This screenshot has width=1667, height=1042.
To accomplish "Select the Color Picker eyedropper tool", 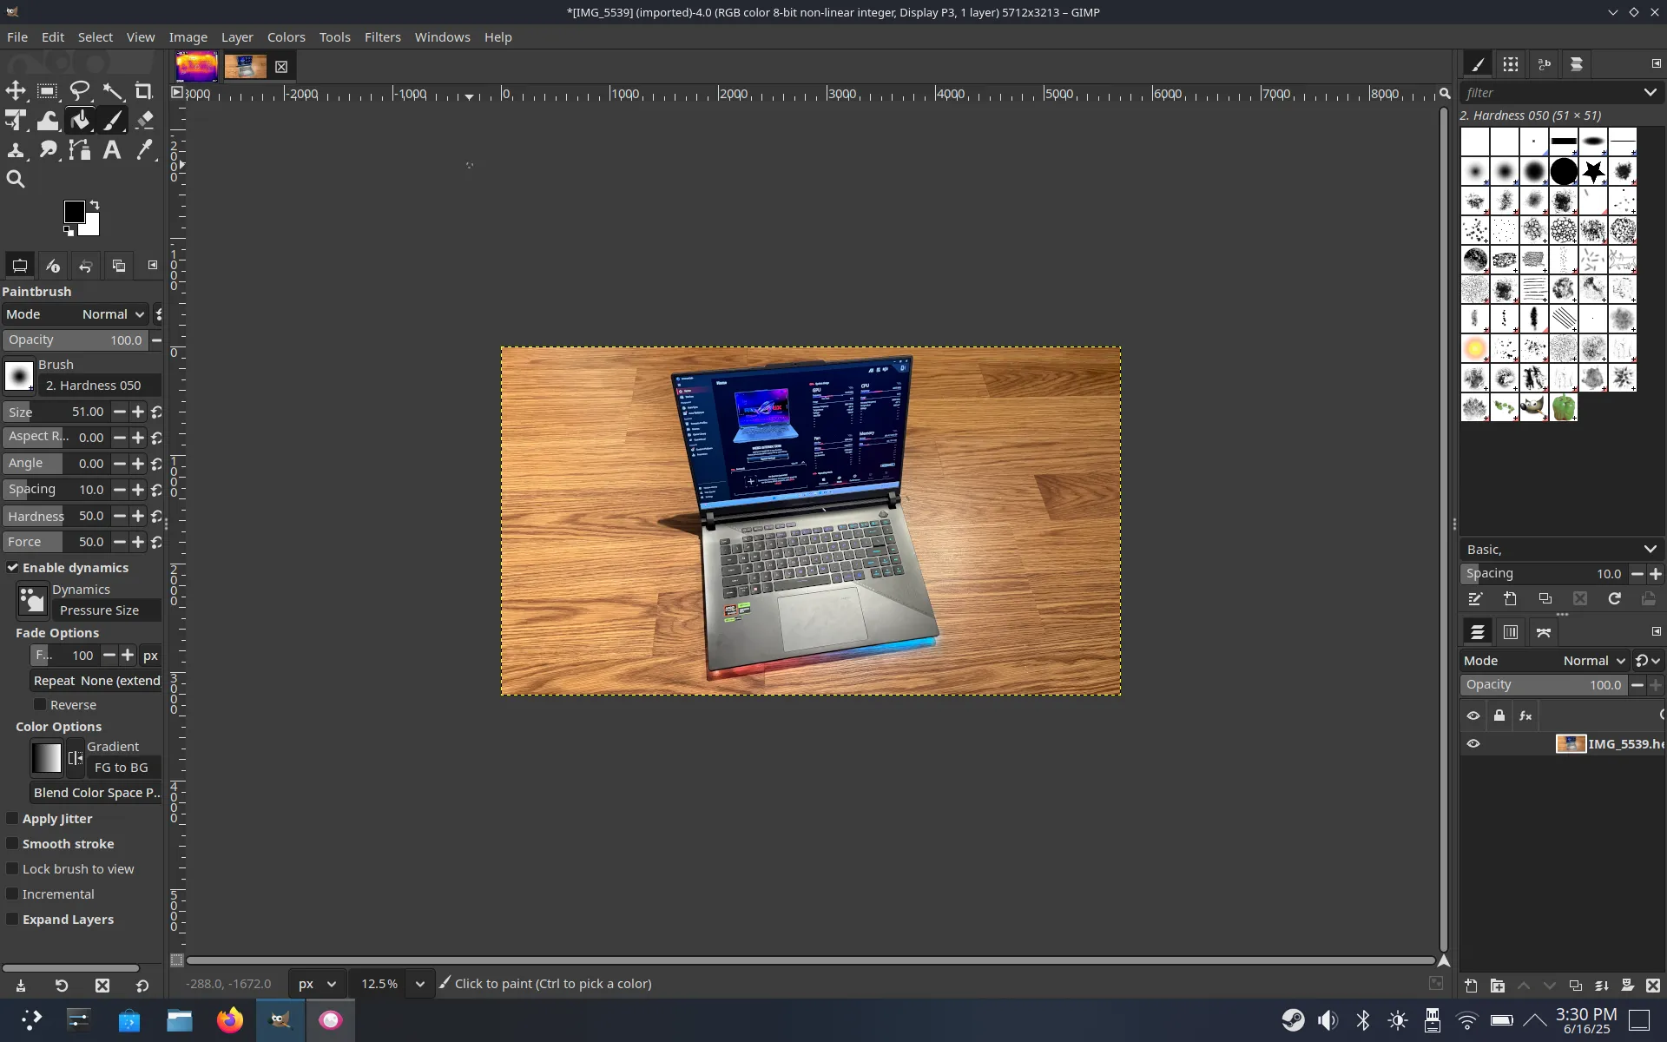I will pos(144,150).
